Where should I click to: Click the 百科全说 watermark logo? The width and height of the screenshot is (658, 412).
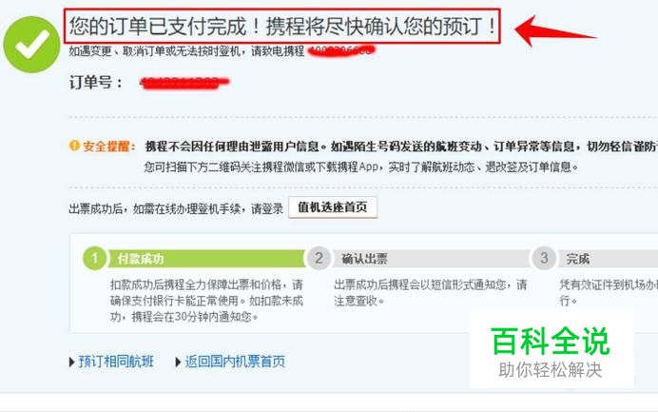[x=551, y=342]
